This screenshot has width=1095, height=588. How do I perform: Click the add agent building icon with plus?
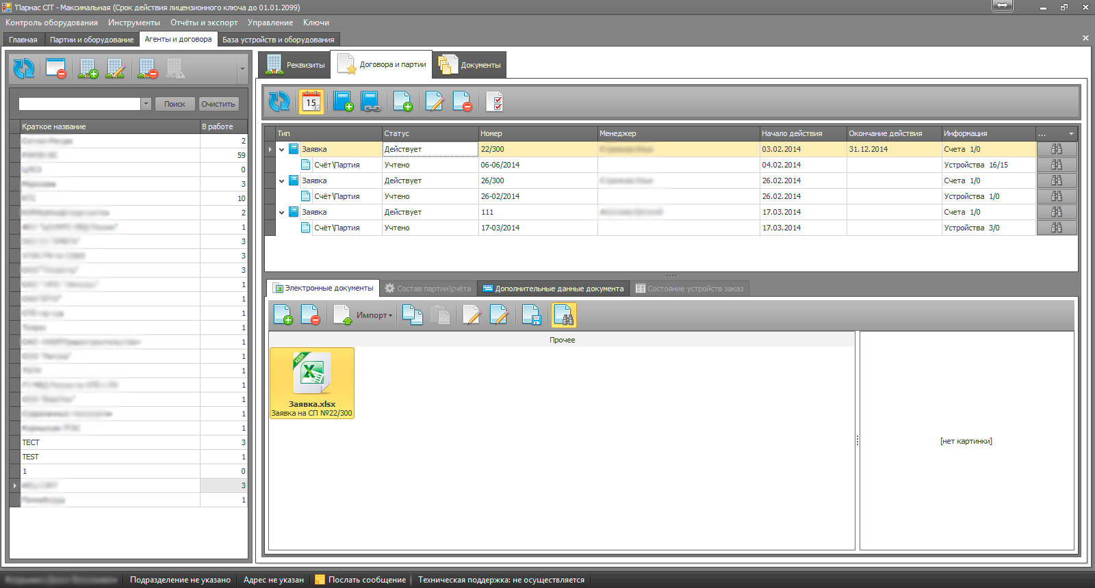pos(88,68)
